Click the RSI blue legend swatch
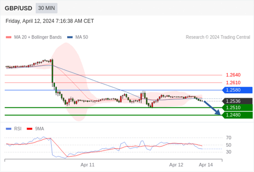Image resolution: width=254 pixels, height=172 pixels. tap(9, 129)
